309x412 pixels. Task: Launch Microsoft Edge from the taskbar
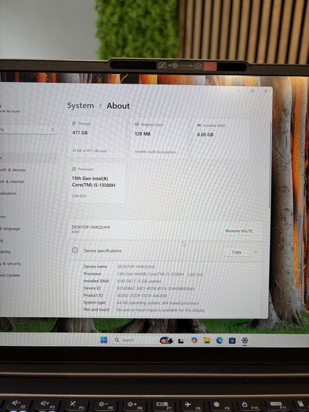pos(220,341)
